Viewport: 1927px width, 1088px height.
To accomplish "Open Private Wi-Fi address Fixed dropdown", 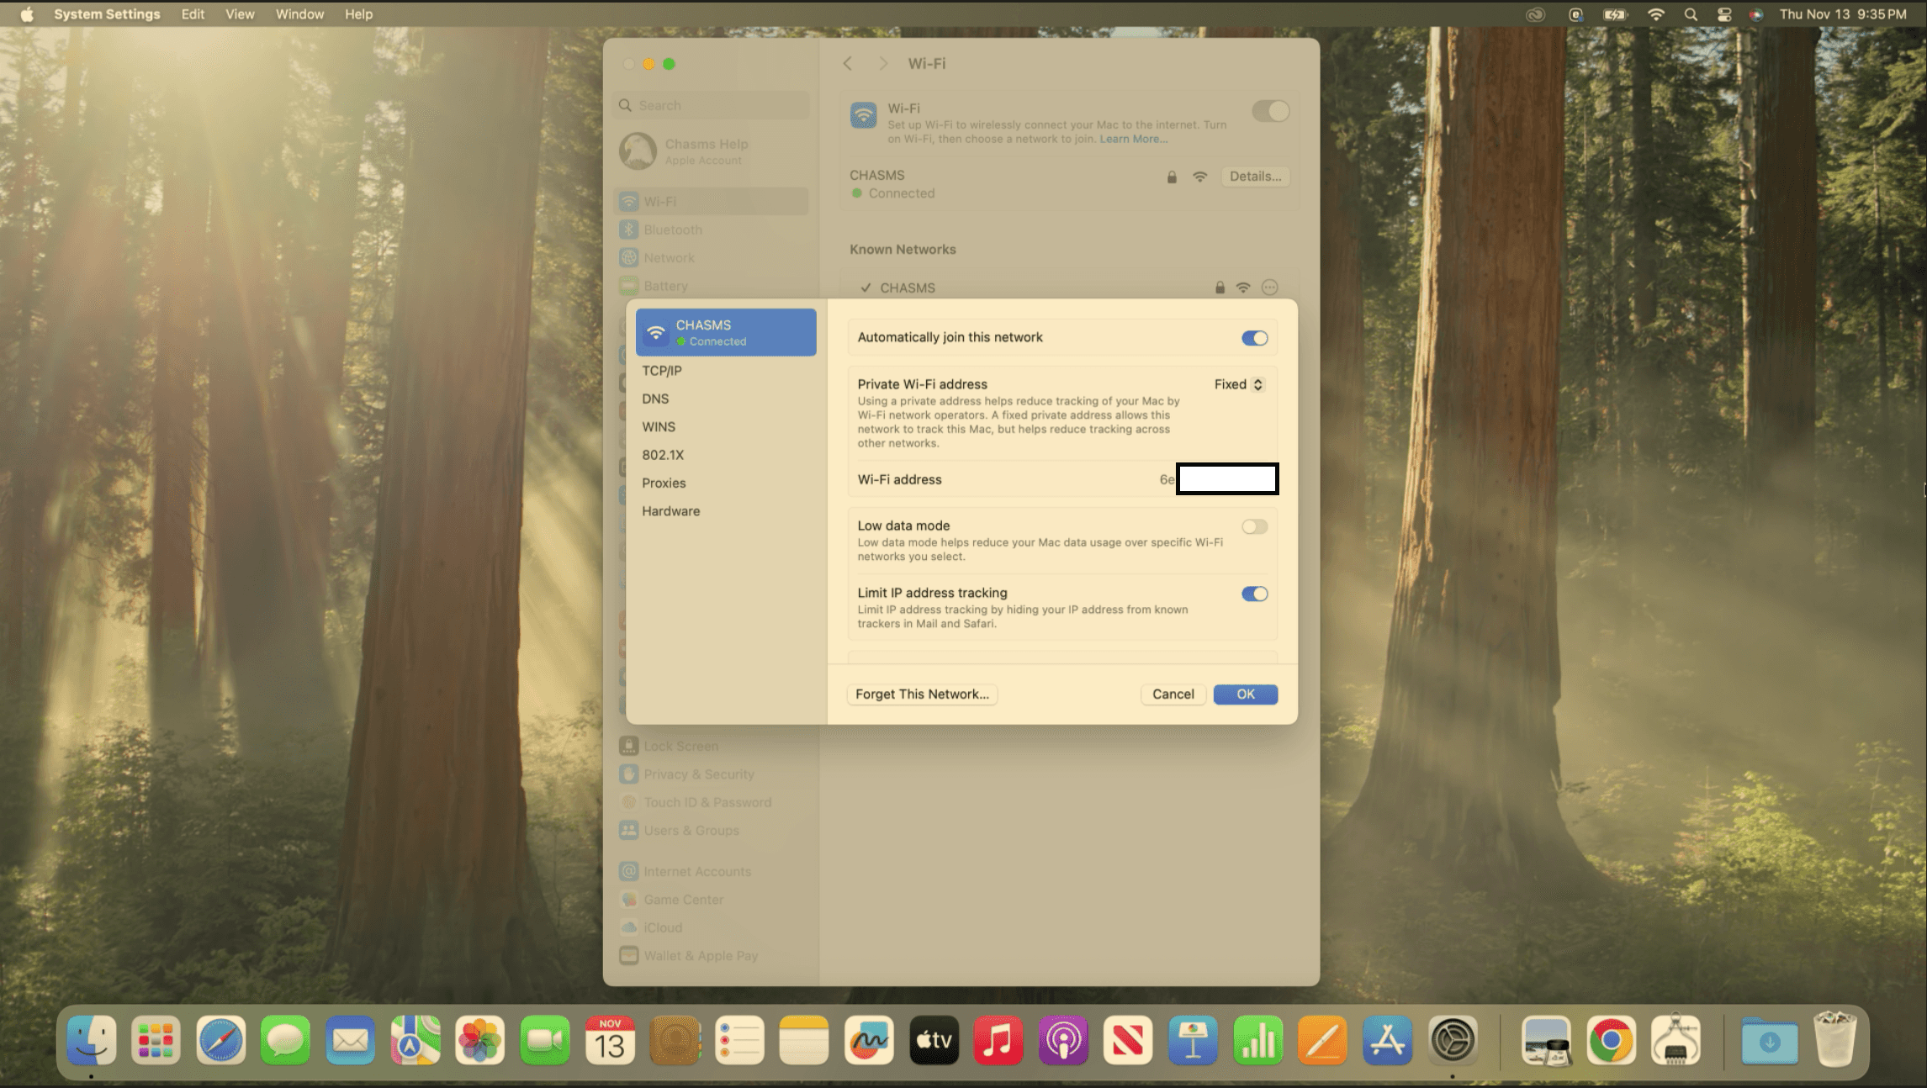I will (x=1238, y=384).
